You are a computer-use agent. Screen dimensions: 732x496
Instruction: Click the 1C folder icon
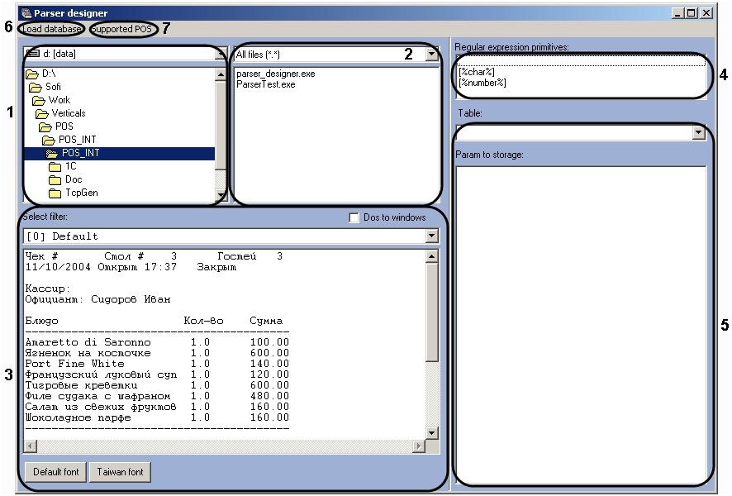tap(55, 166)
